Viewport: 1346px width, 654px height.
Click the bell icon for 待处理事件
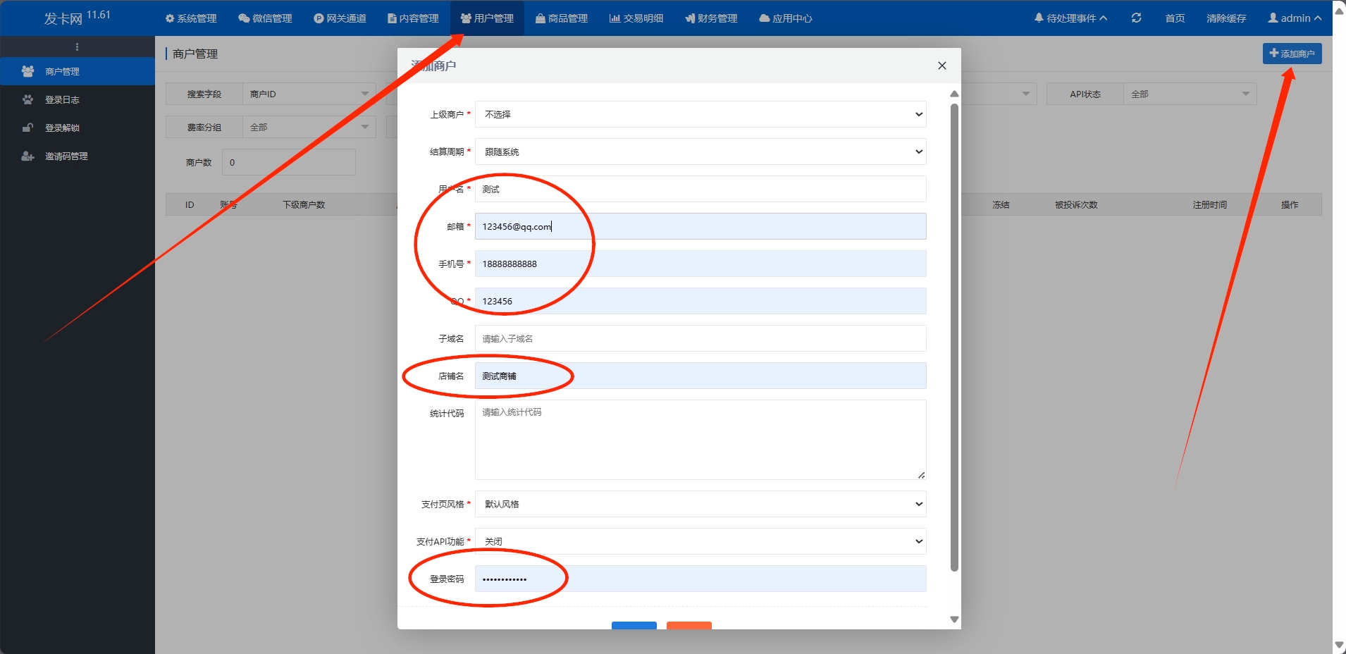tap(1039, 18)
